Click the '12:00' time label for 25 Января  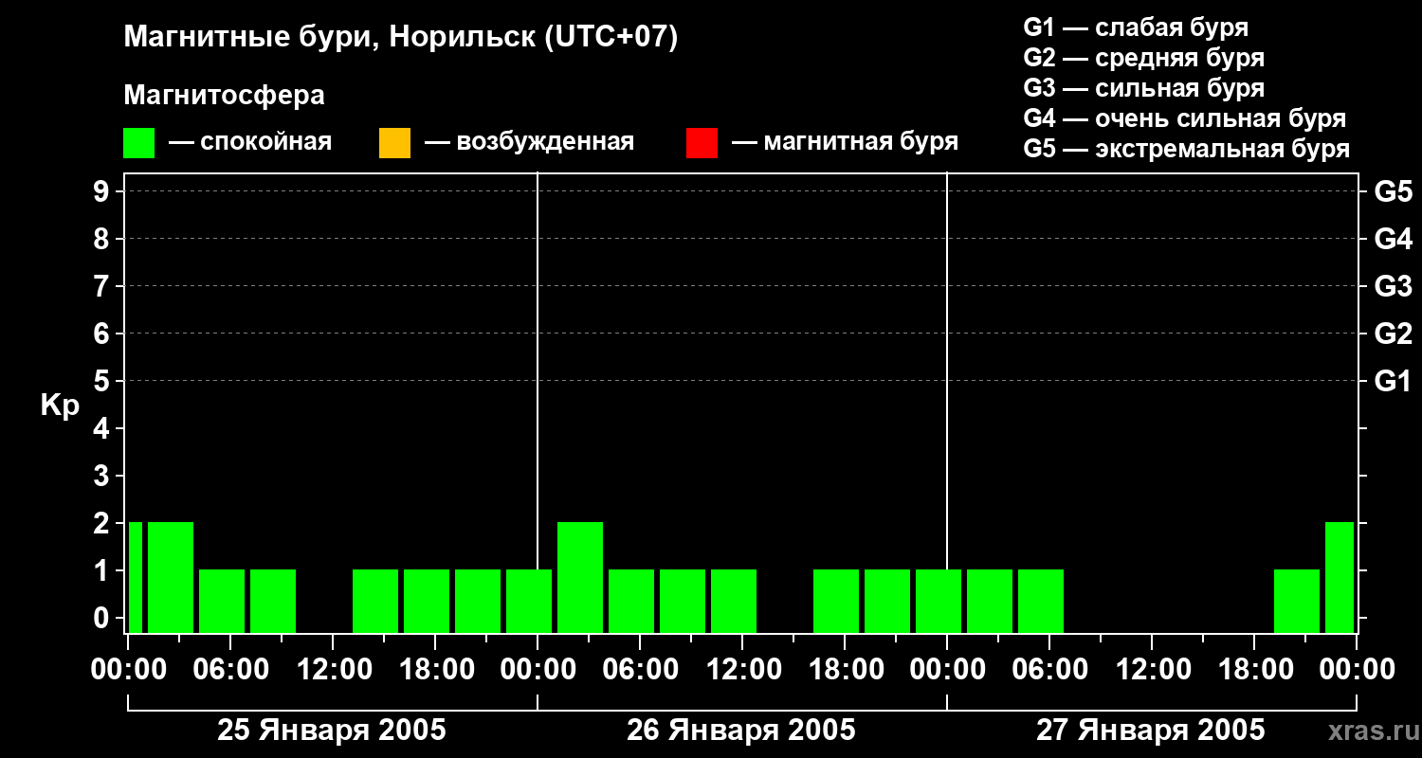[x=333, y=669]
